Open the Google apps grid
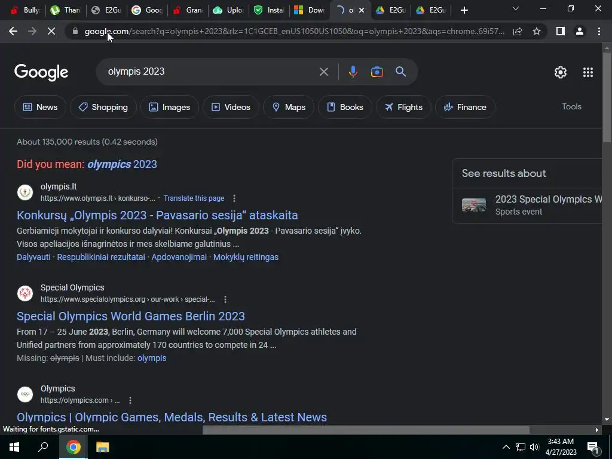 (x=588, y=72)
